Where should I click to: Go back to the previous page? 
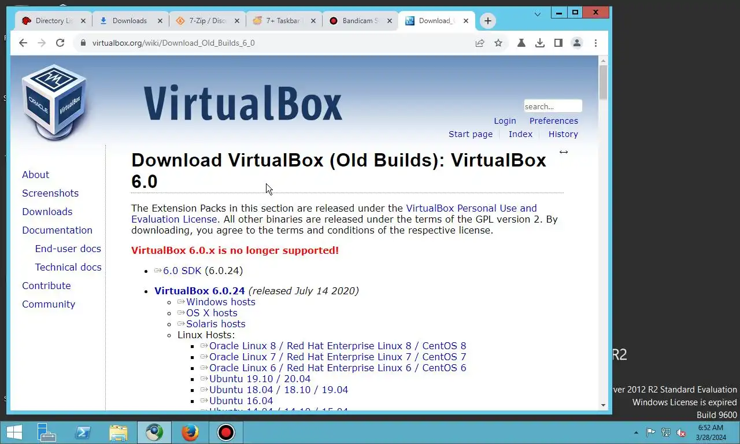(x=23, y=43)
